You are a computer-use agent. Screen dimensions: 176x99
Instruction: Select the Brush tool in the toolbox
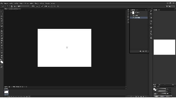2,29
